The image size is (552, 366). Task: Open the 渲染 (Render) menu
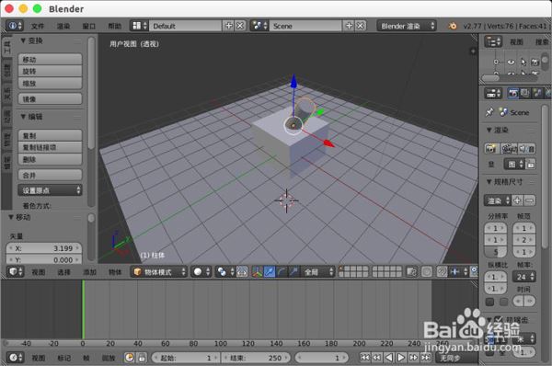(63, 26)
